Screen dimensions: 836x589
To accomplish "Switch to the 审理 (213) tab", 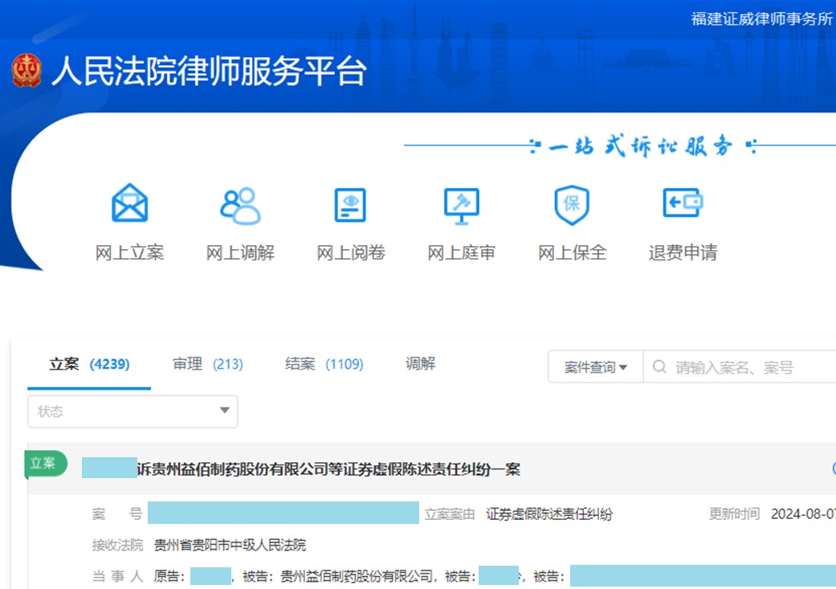I will coord(208,364).
